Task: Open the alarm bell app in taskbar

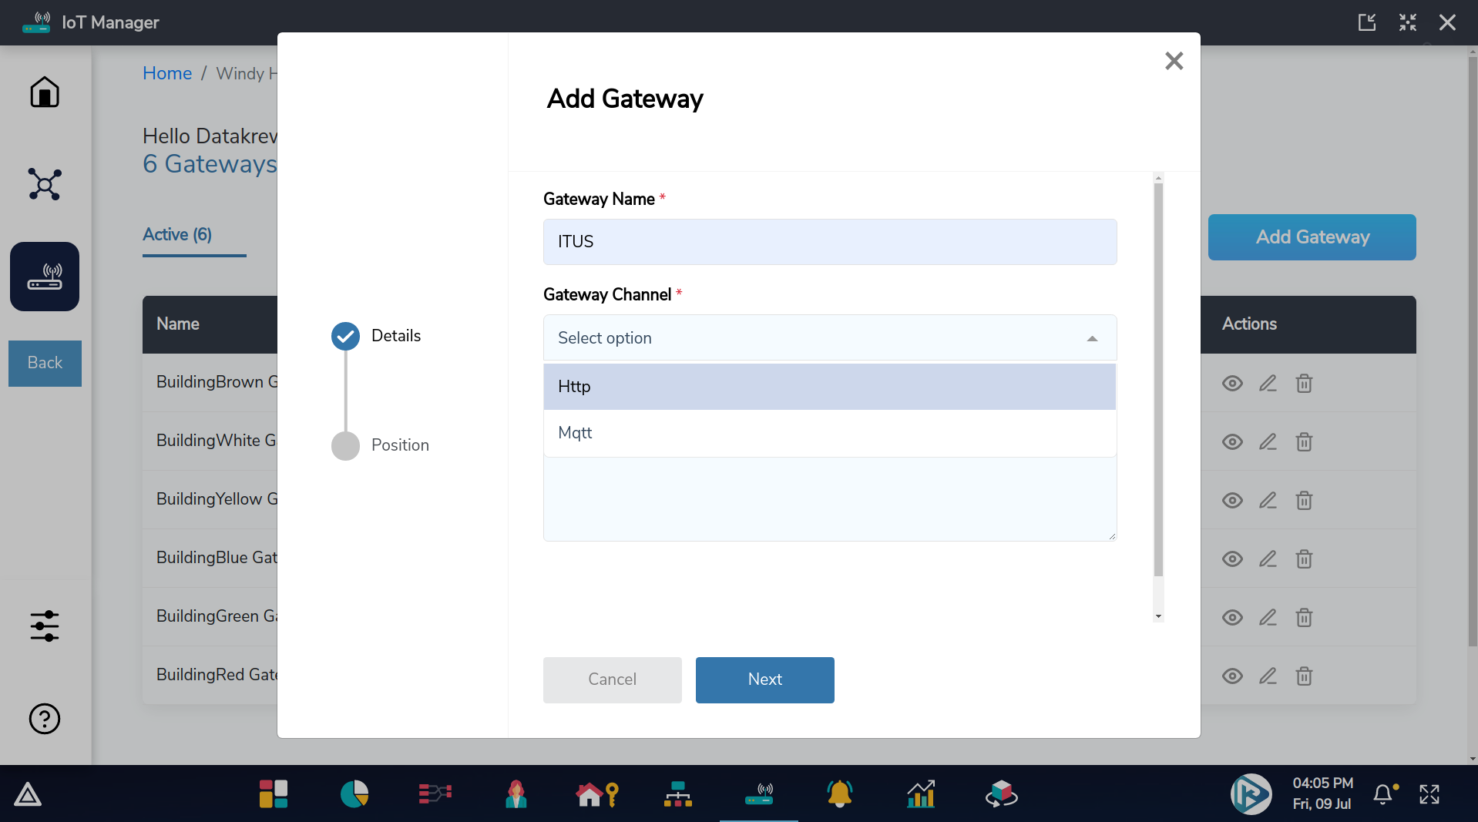Action: click(839, 793)
